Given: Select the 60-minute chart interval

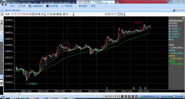Looking at the screenshot, I should click(33, 14).
